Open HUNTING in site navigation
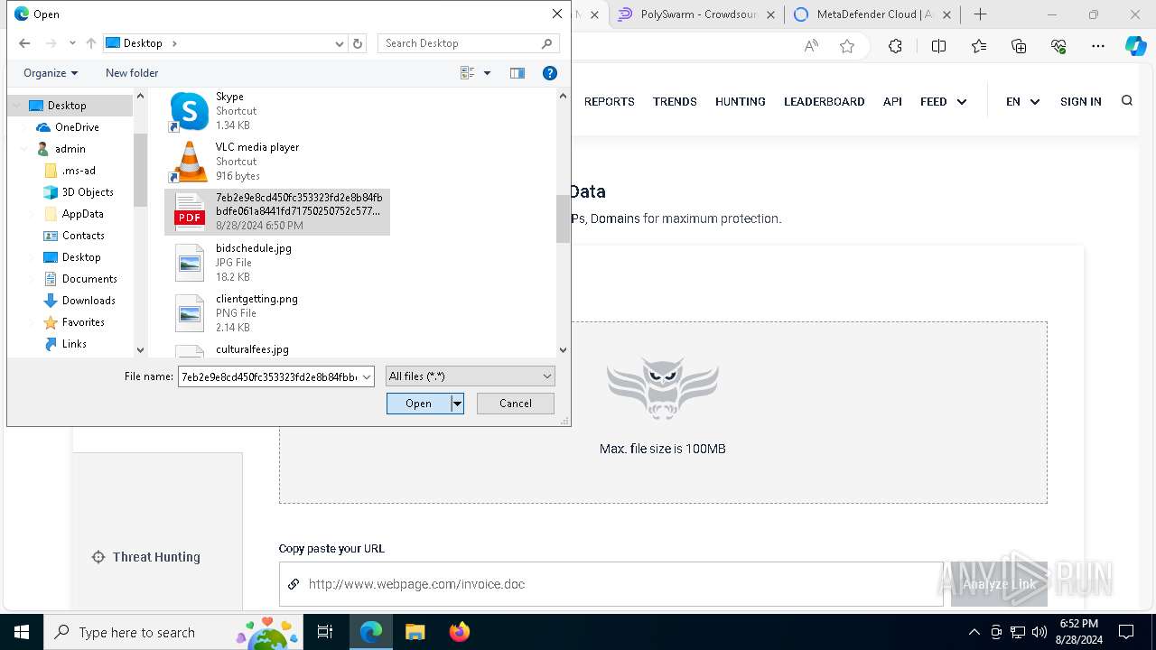This screenshot has height=650, width=1156. coord(741,102)
